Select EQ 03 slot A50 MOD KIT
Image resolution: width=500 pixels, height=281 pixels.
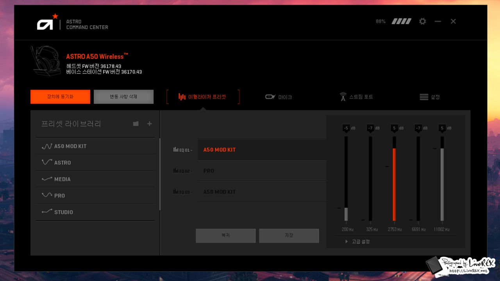(x=262, y=192)
